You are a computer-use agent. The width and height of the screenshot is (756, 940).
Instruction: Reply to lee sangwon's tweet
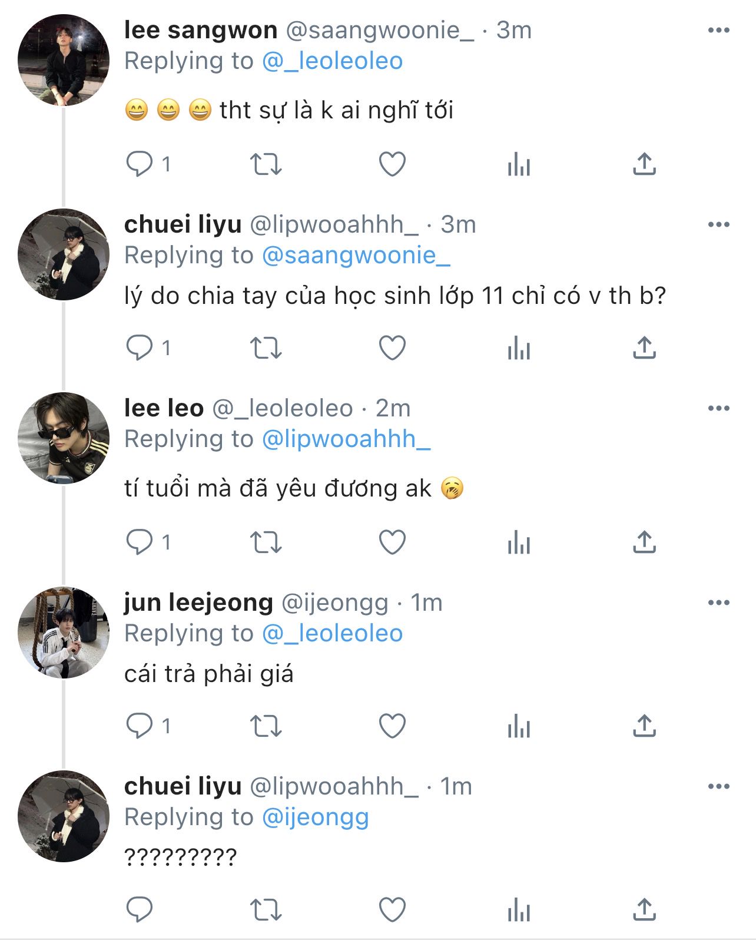(140, 164)
